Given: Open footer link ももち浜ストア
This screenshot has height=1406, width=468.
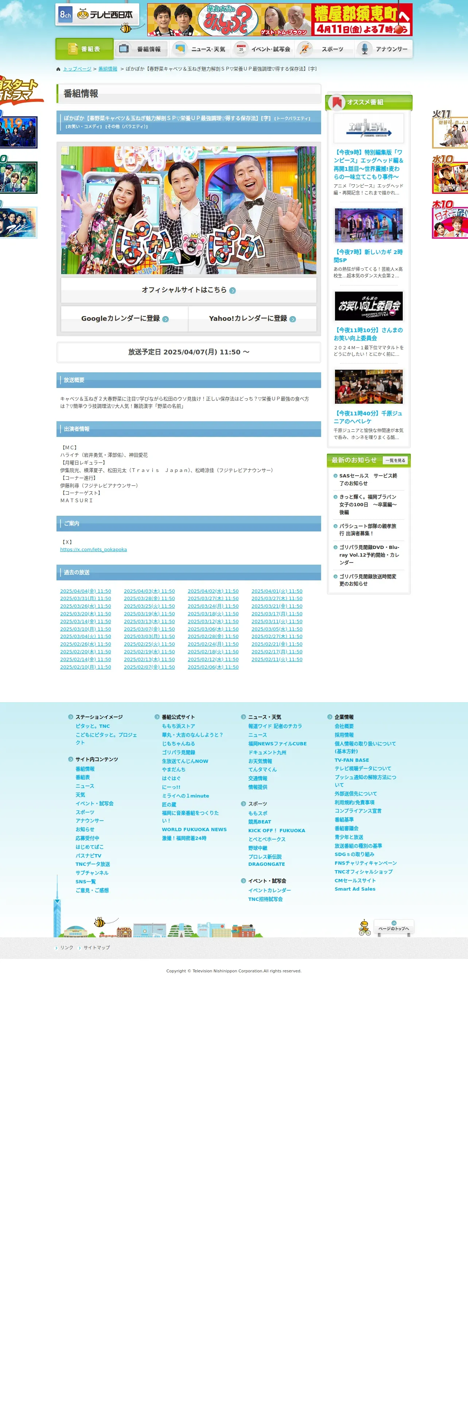Looking at the screenshot, I should pyautogui.click(x=178, y=726).
